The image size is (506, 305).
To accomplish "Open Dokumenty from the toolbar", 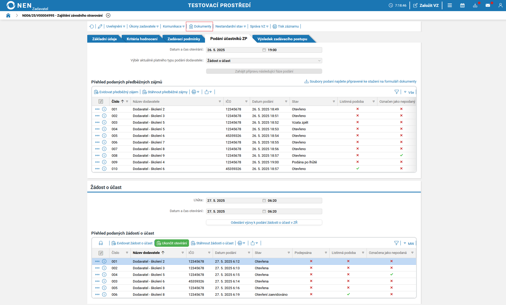I will pyautogui.click(x=200, y=26).
